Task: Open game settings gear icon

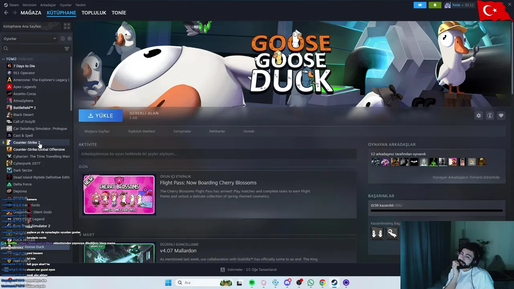Action: 479,116
